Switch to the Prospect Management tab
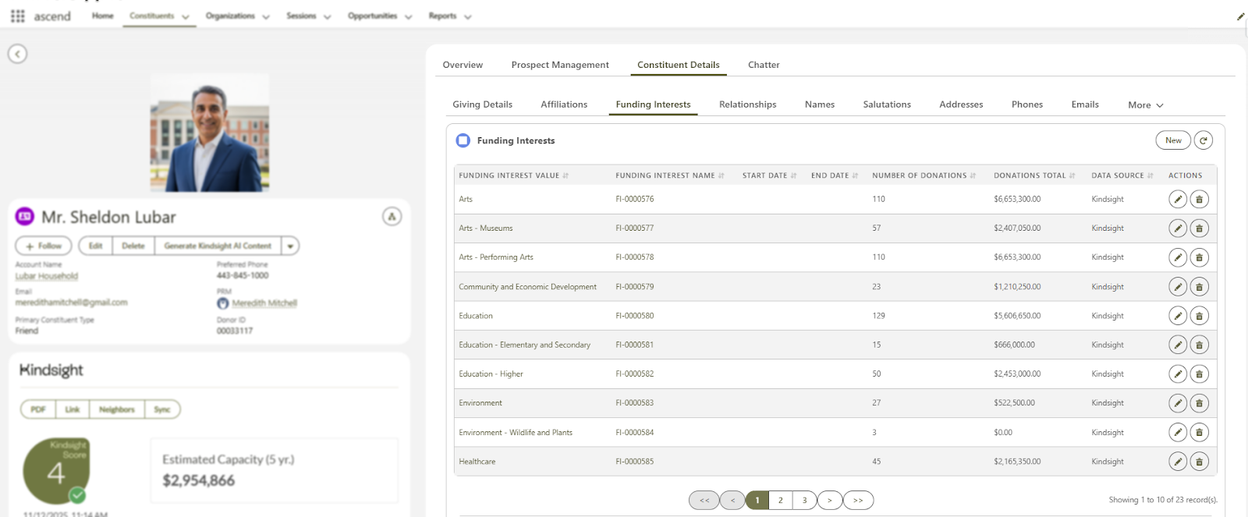Image resolution: width=1248 pixels, height=517 pixels. pos(560,65)
